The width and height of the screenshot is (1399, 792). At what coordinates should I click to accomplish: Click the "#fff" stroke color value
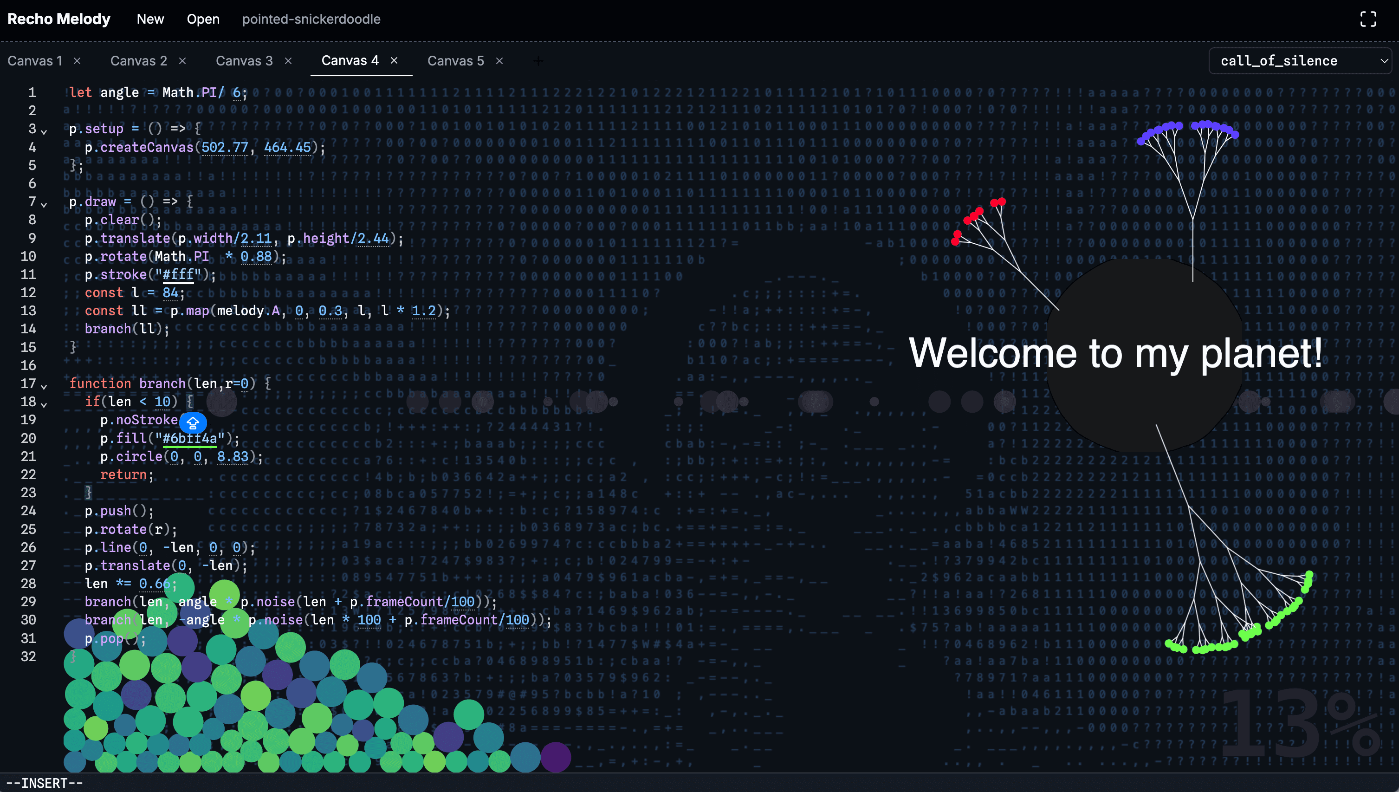[x=178, y=275]
